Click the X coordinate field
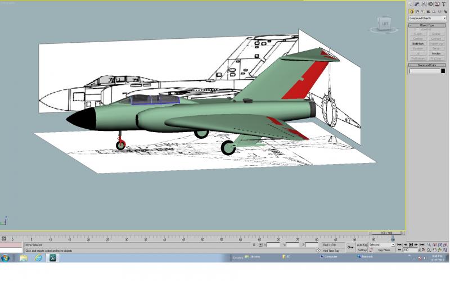The width and height of the screenshot is (450, 281). click(x=273, y=245)
